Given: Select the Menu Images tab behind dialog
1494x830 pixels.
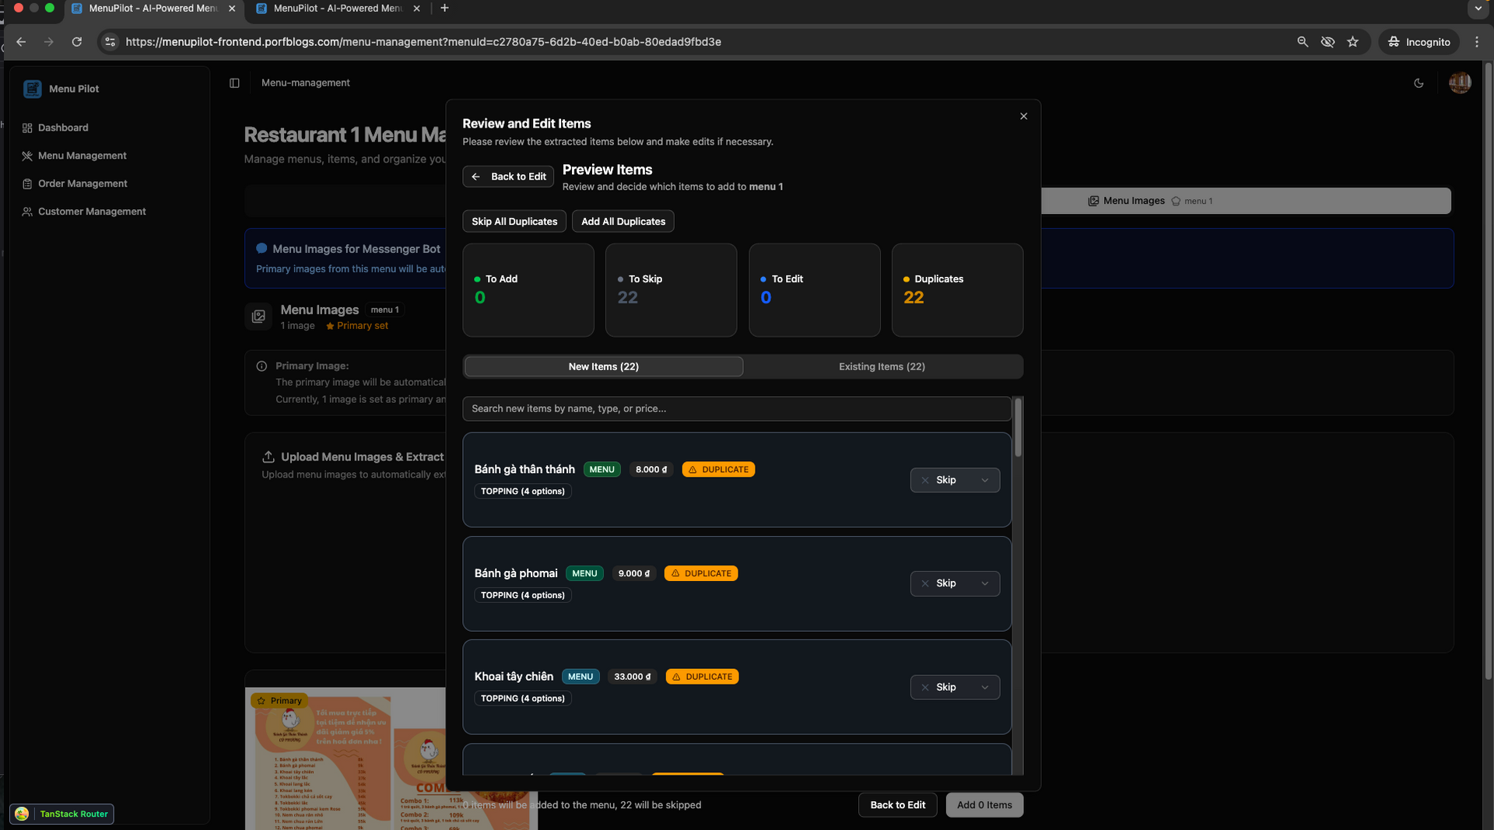Looking at the screenshot, I should tap(1150, 201).
